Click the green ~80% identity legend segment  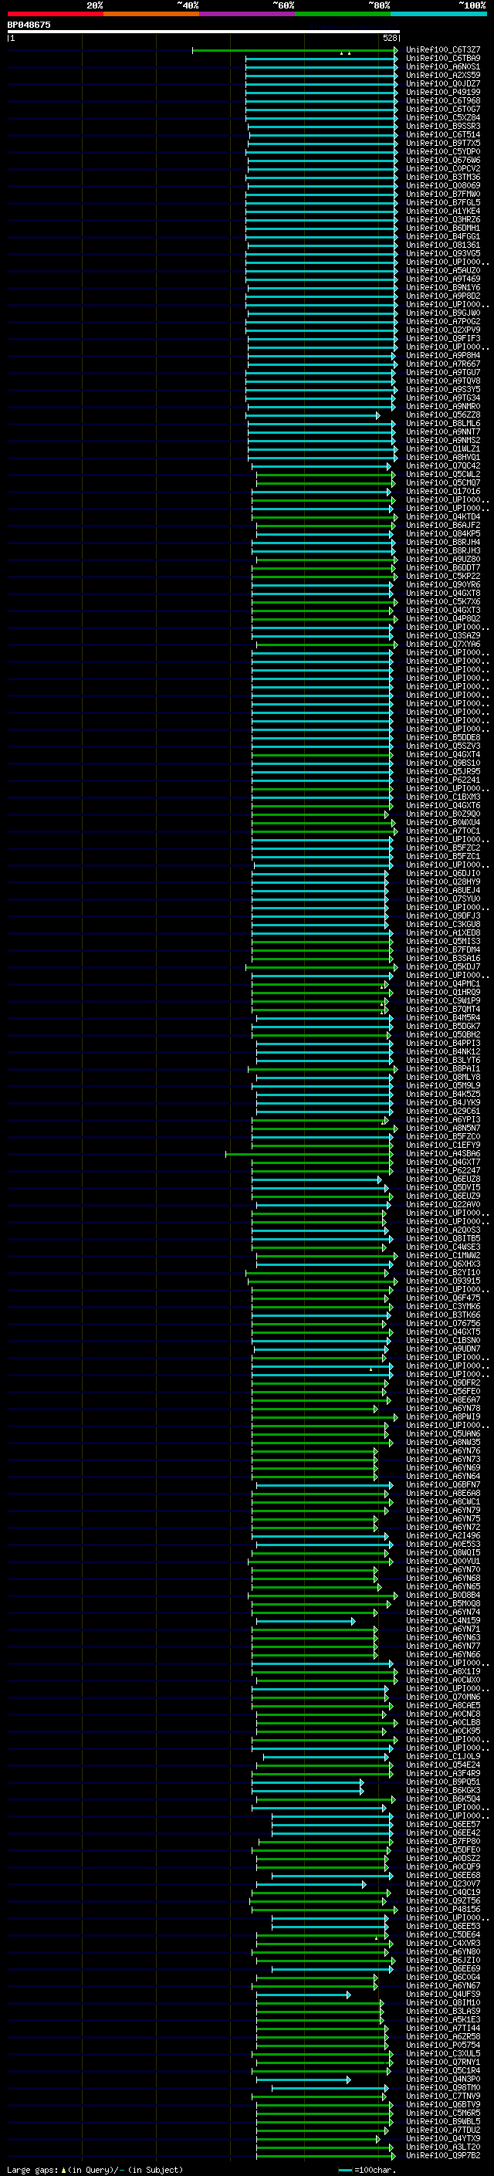343,14
